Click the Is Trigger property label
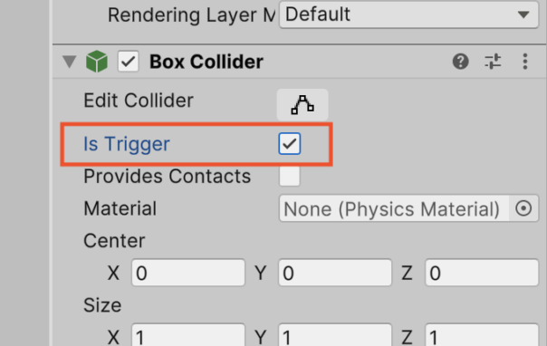Screen dimensions: 547x346 (127, 144)
